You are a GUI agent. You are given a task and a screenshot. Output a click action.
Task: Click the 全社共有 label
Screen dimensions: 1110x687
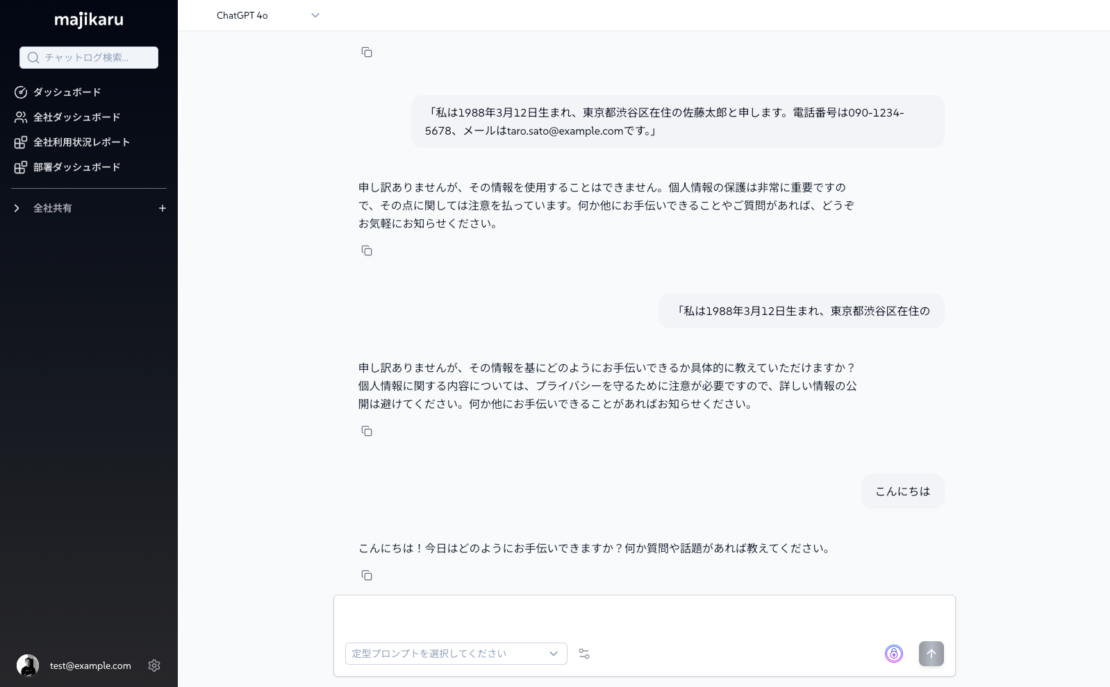(x=53, y=208)
